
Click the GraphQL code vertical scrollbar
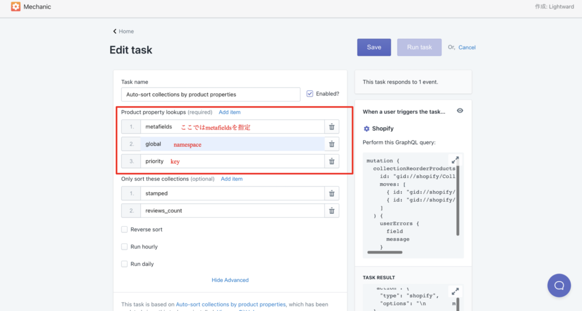pos(458,200)
